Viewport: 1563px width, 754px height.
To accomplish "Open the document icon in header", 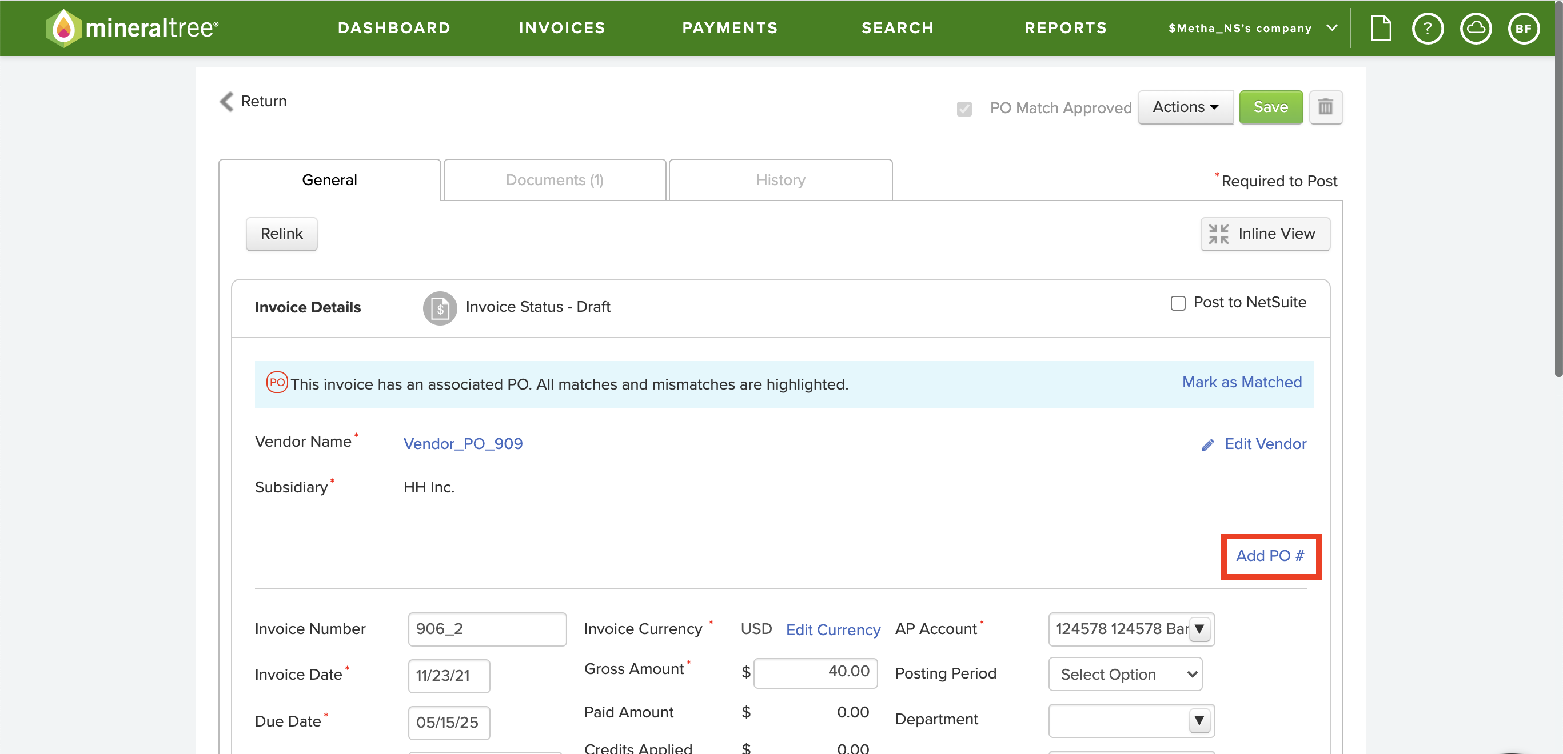I will [1381, 28].
